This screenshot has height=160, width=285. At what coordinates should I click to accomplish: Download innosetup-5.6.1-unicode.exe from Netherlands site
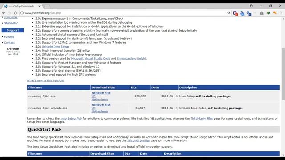(x=100, y=112)
